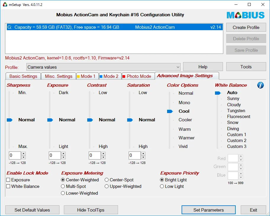270x216 pixels.
Task: Click Set Default Values
Action: pos(32,210)
